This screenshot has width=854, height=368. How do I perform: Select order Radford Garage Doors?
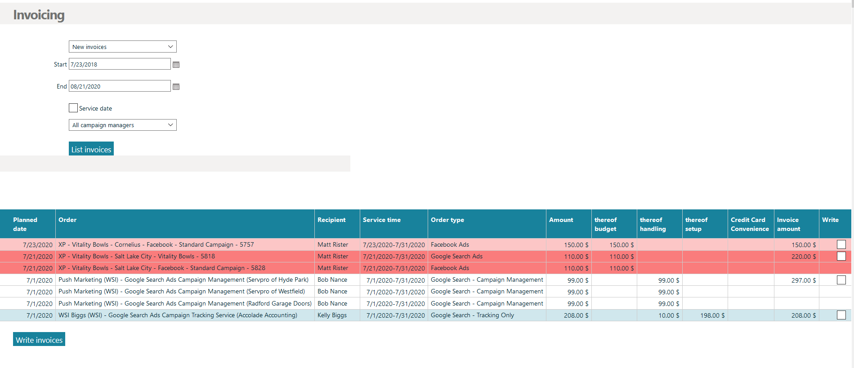point(185,303)
